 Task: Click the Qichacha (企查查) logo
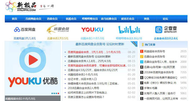166,30
